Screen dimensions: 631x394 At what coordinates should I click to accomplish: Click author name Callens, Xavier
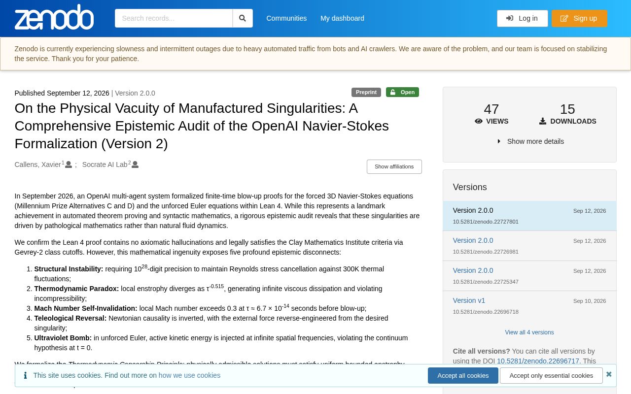pyautogui.click(x=38, y=164)
